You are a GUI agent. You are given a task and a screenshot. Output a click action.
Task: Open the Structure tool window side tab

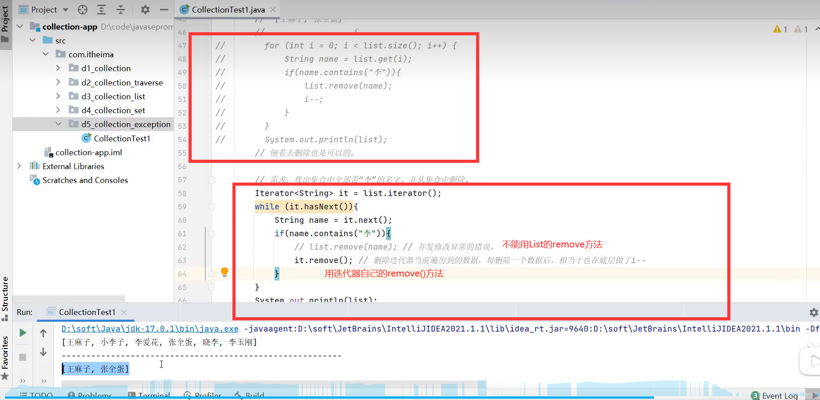[x=5, y=299]
